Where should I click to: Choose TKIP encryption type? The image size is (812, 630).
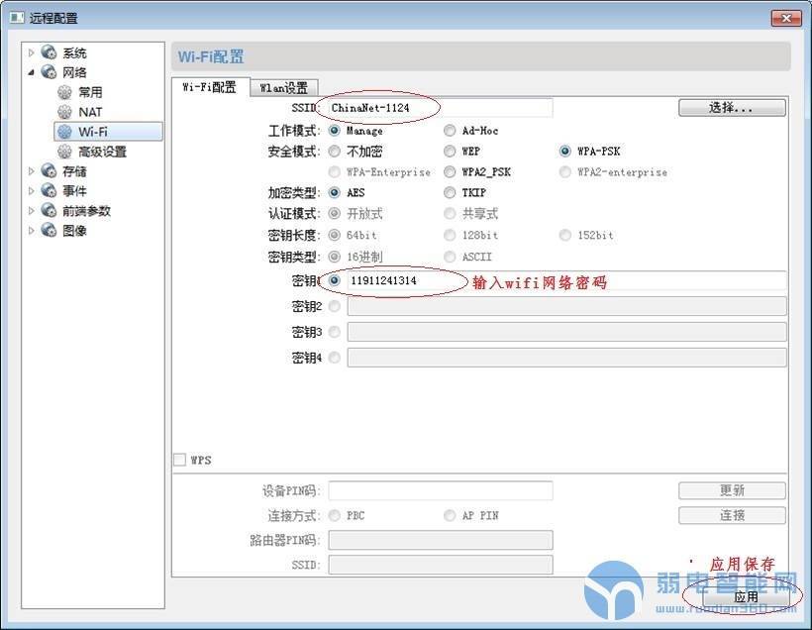tap(450, 193)
